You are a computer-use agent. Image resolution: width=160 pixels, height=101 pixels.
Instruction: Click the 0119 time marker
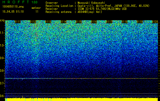click(x=140, y=22)
